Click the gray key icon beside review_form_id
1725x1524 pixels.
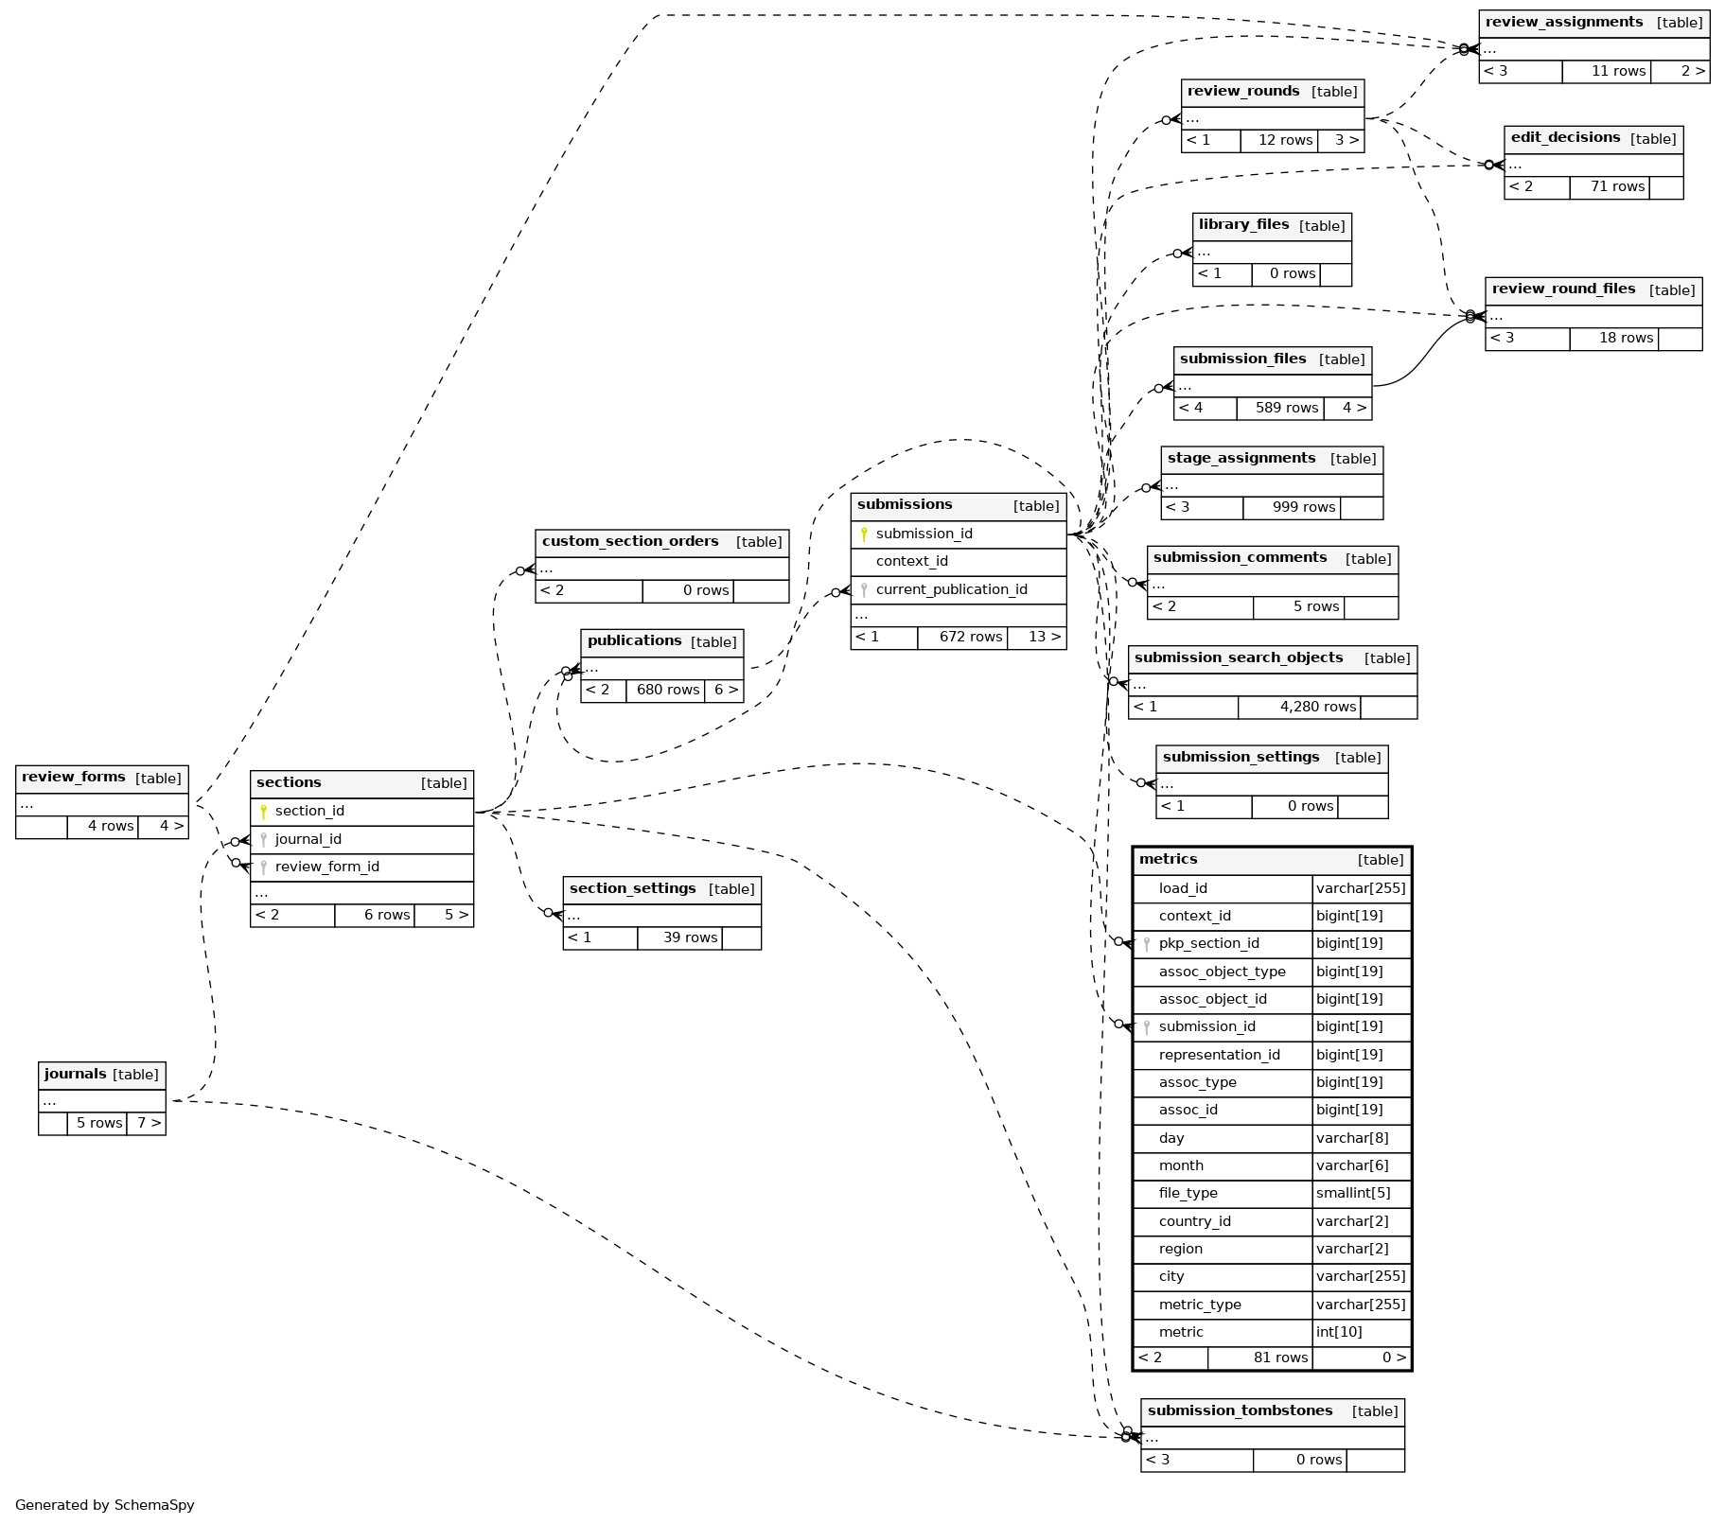click(x=263, y=867)
